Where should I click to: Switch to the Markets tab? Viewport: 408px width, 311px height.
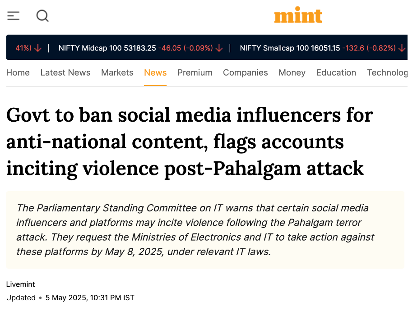tap(117, 73)
